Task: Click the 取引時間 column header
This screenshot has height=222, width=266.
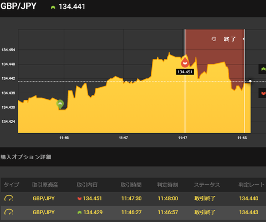Action: coord(131,185)
